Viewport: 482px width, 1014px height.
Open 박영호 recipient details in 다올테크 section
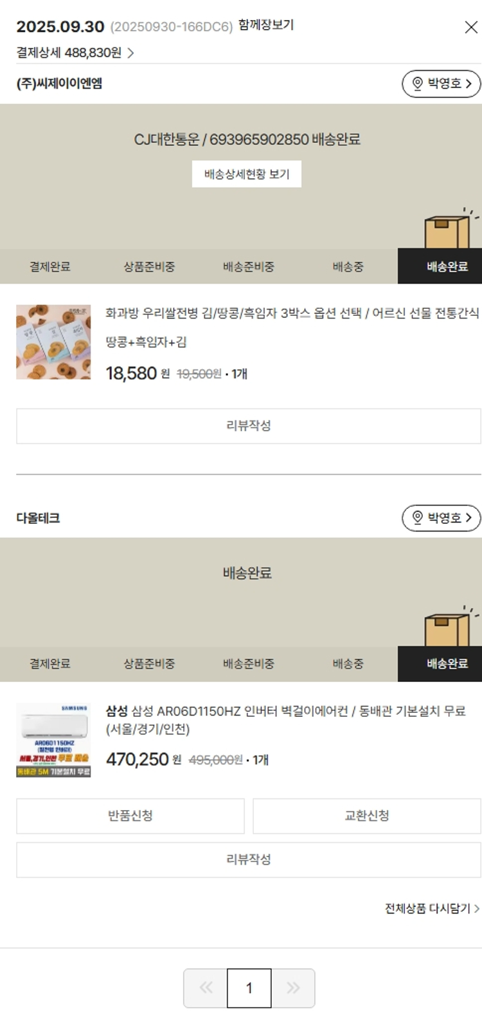click(442, 518)
